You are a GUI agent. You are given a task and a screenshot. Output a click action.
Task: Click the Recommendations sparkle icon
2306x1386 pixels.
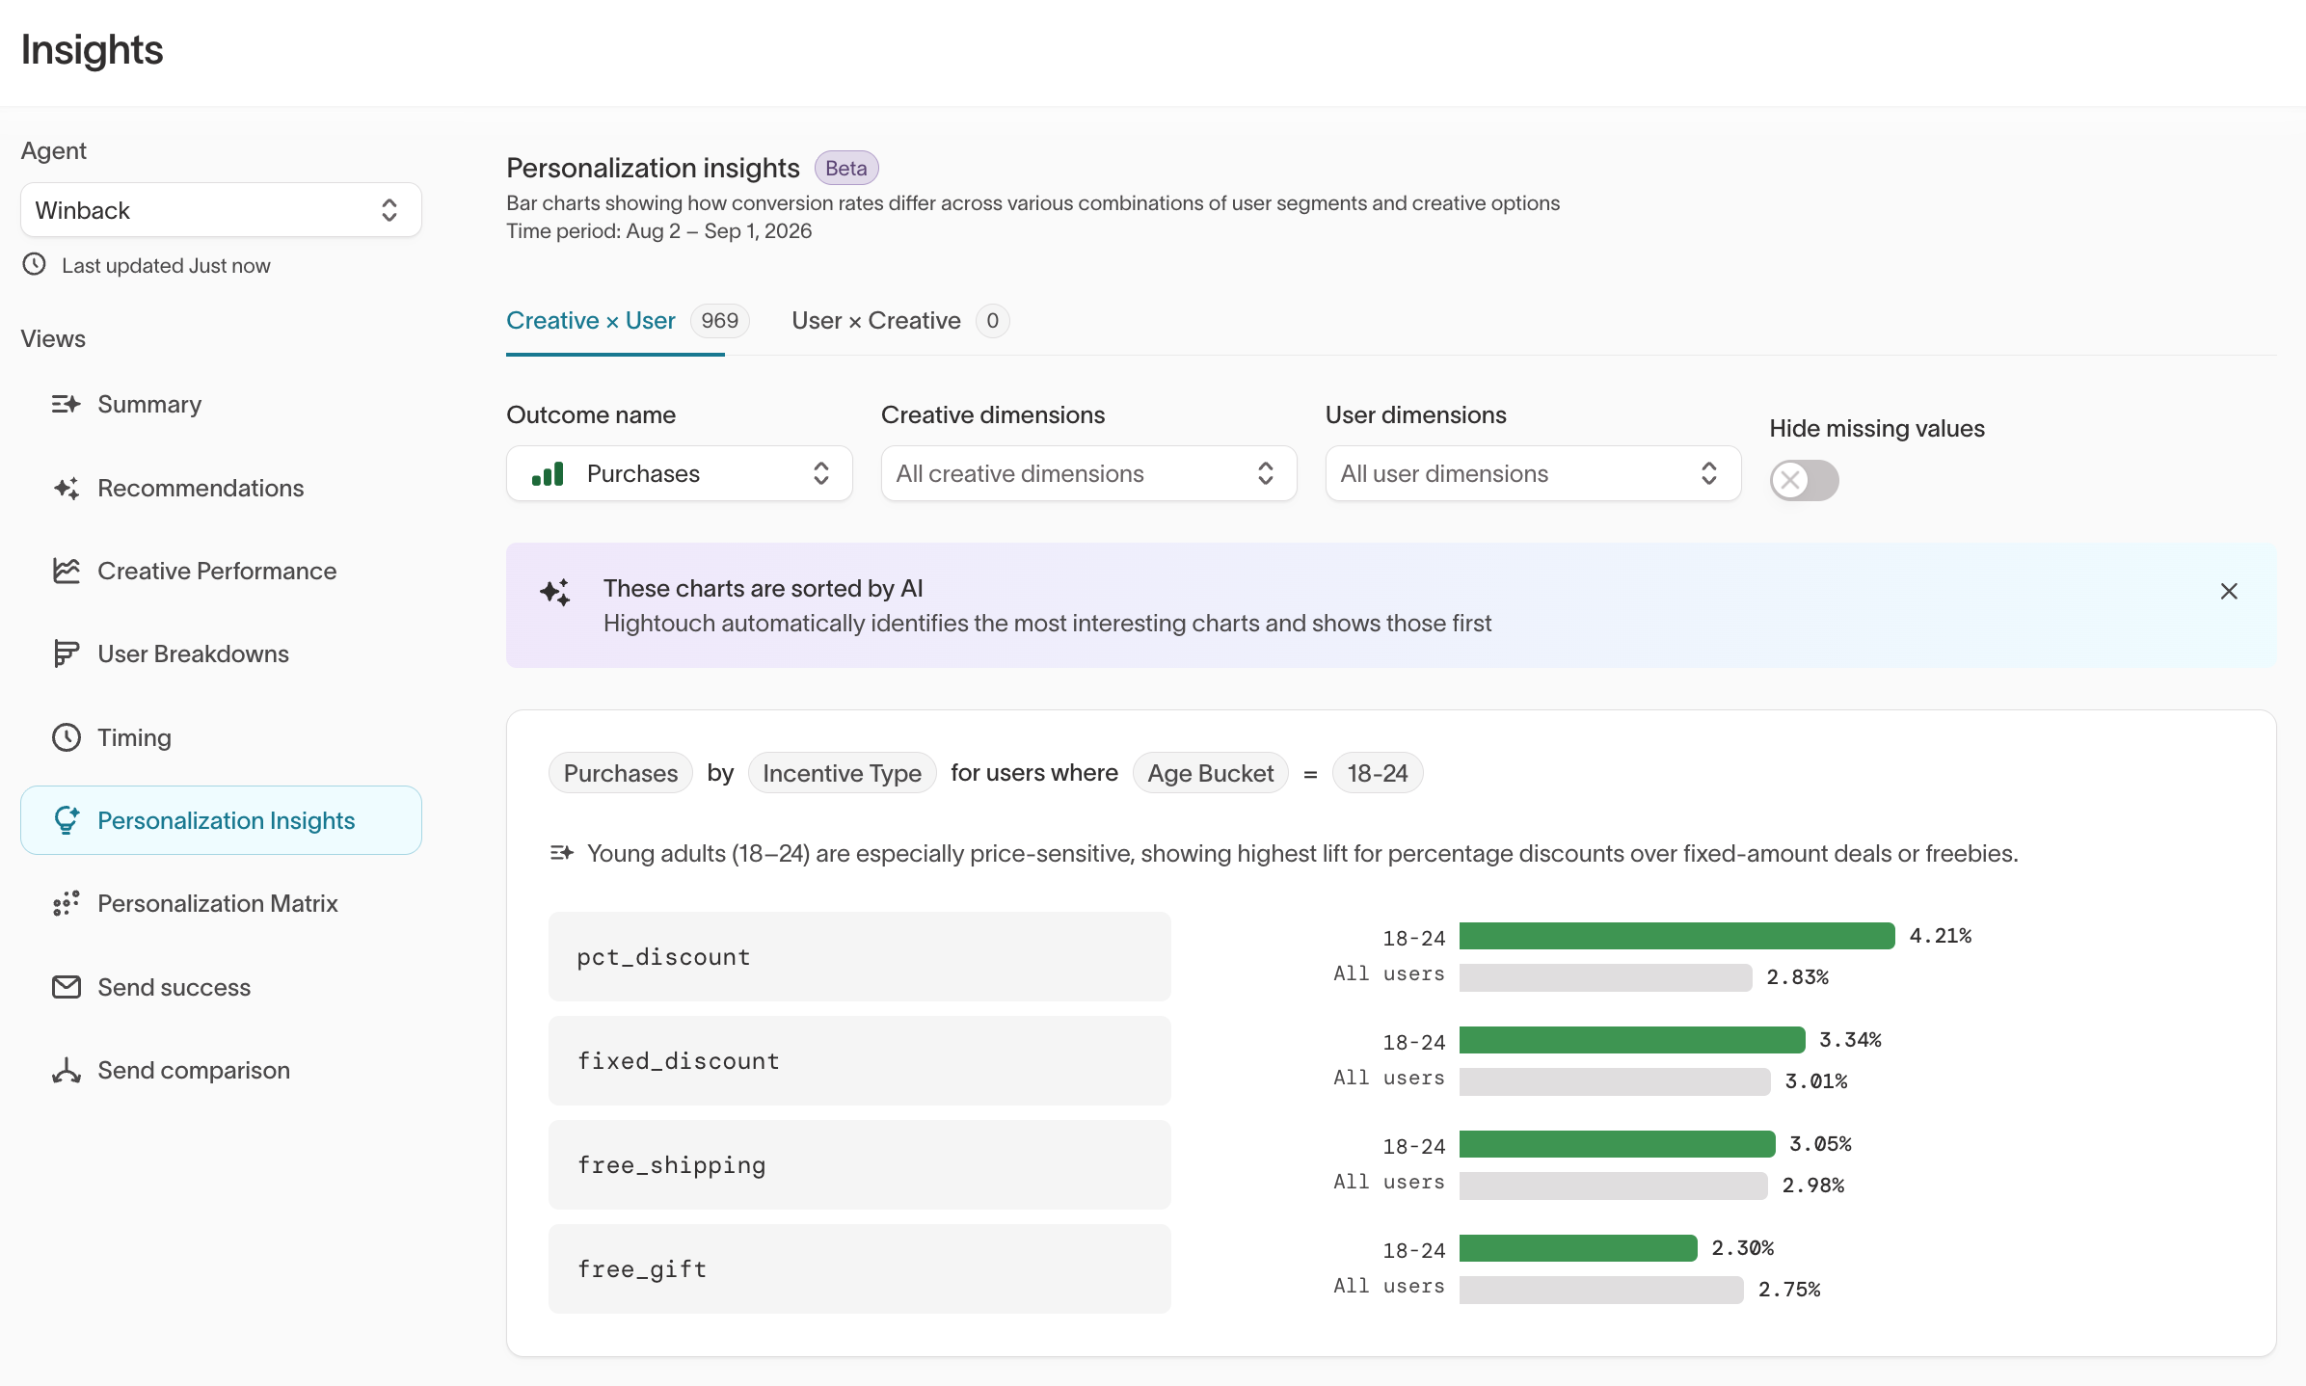tap(66, 488)
